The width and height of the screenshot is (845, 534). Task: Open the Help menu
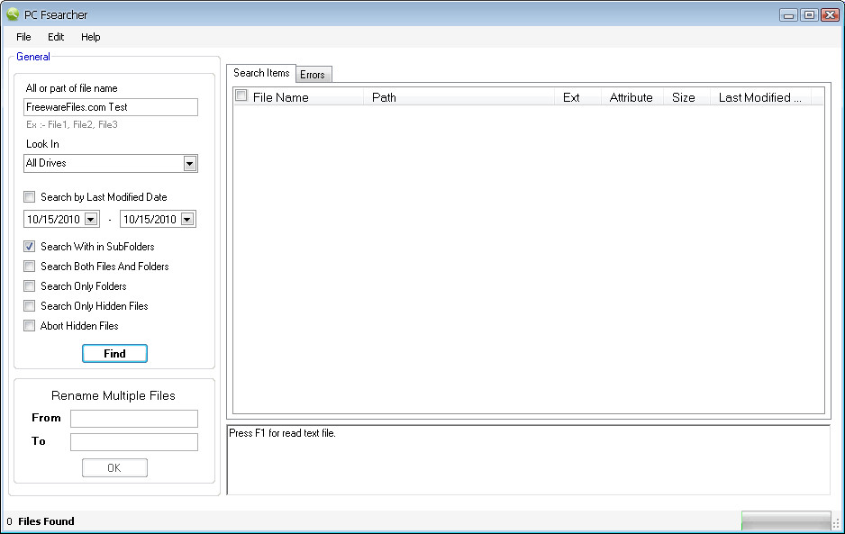pos(90,37)
